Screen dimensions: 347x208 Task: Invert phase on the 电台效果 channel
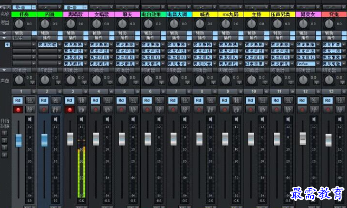(x=162, y=83)
